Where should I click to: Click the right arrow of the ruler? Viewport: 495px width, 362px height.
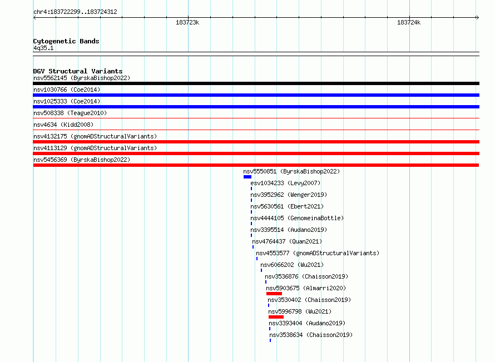pyautogui.click(x=477, y=18)
